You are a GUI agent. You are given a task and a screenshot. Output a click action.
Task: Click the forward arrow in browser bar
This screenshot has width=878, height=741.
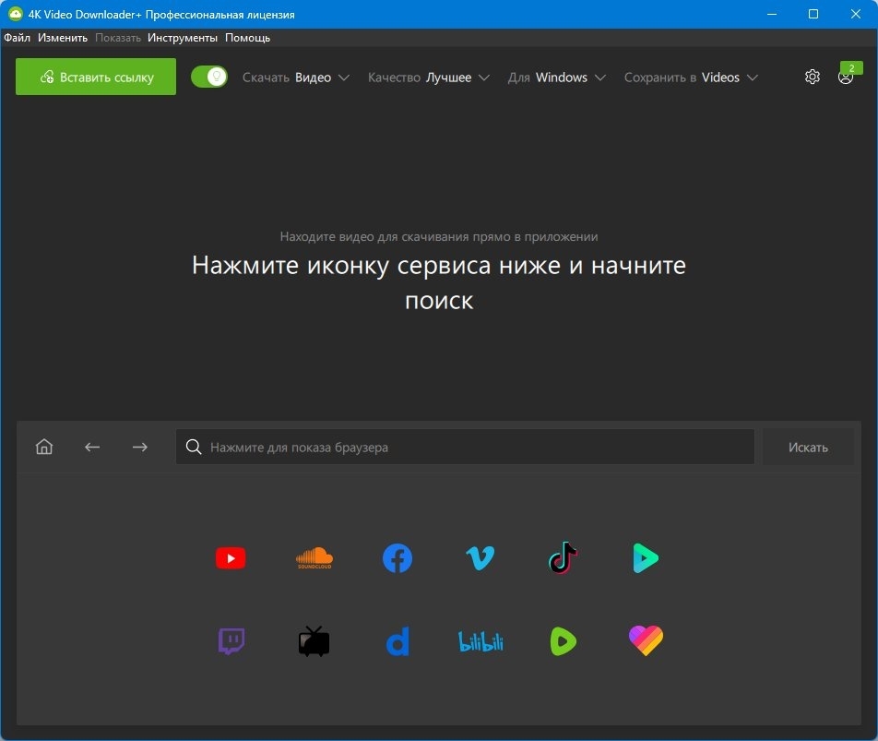pyautogui.click(x=140, y=447)
